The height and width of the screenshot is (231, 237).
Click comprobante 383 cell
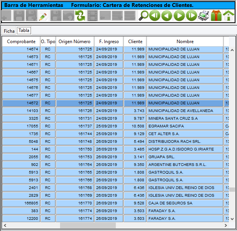21,211
